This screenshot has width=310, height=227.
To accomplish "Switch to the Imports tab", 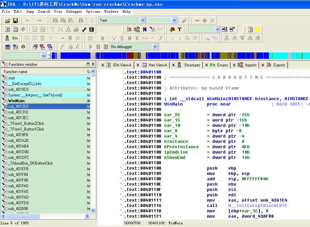I will coord(247,65).
